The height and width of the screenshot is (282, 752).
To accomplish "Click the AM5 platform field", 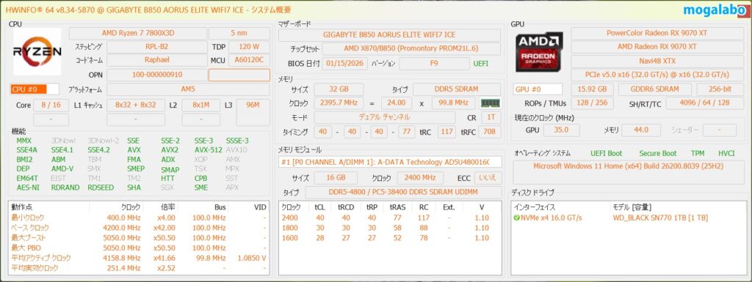I will point(188,89).
